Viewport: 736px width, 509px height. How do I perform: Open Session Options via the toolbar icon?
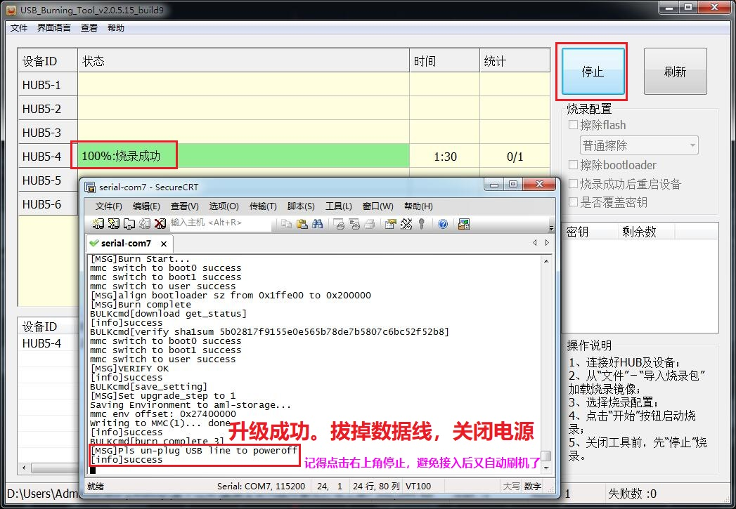pos(390,224)
